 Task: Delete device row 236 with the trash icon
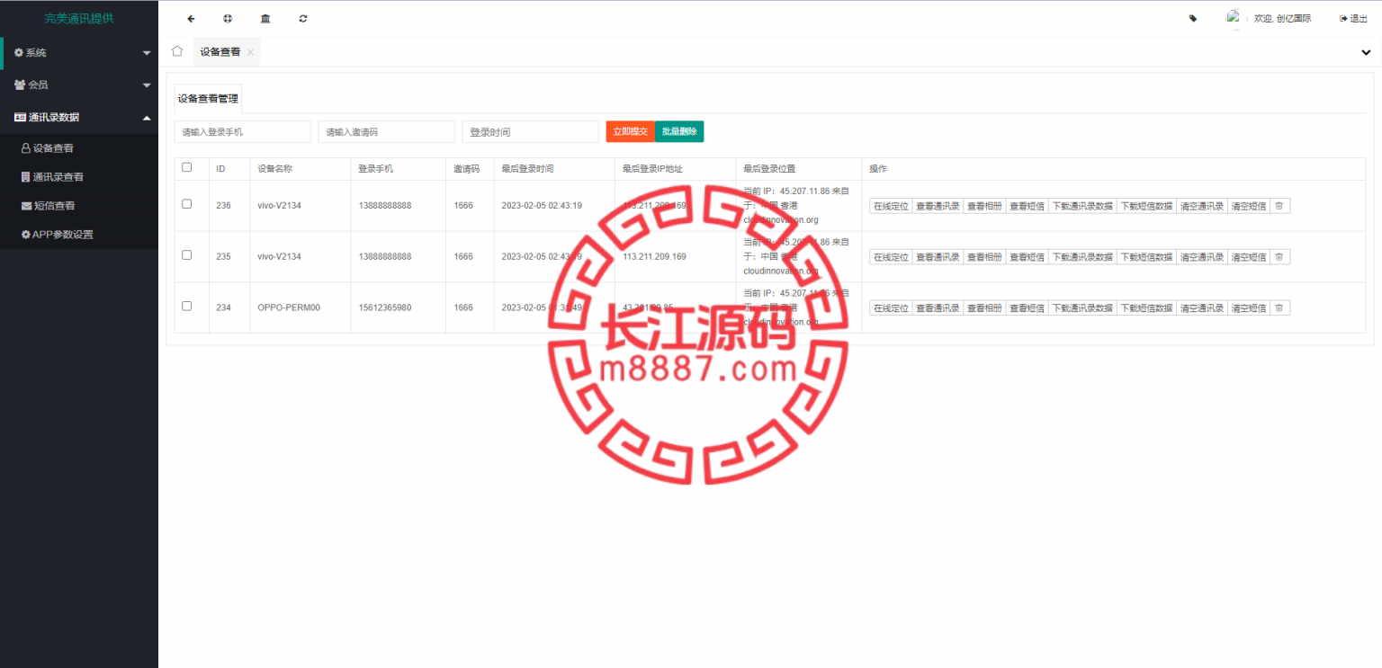tap(1279, 206)
